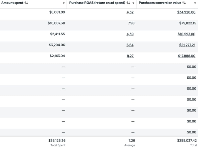Select the $10,007.38 amount spent cell
The width and height of the screenshot is (198, 149).
pyautogui.click(x=56, y=23)
